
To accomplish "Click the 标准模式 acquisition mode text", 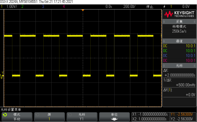I will coord(179,26).
